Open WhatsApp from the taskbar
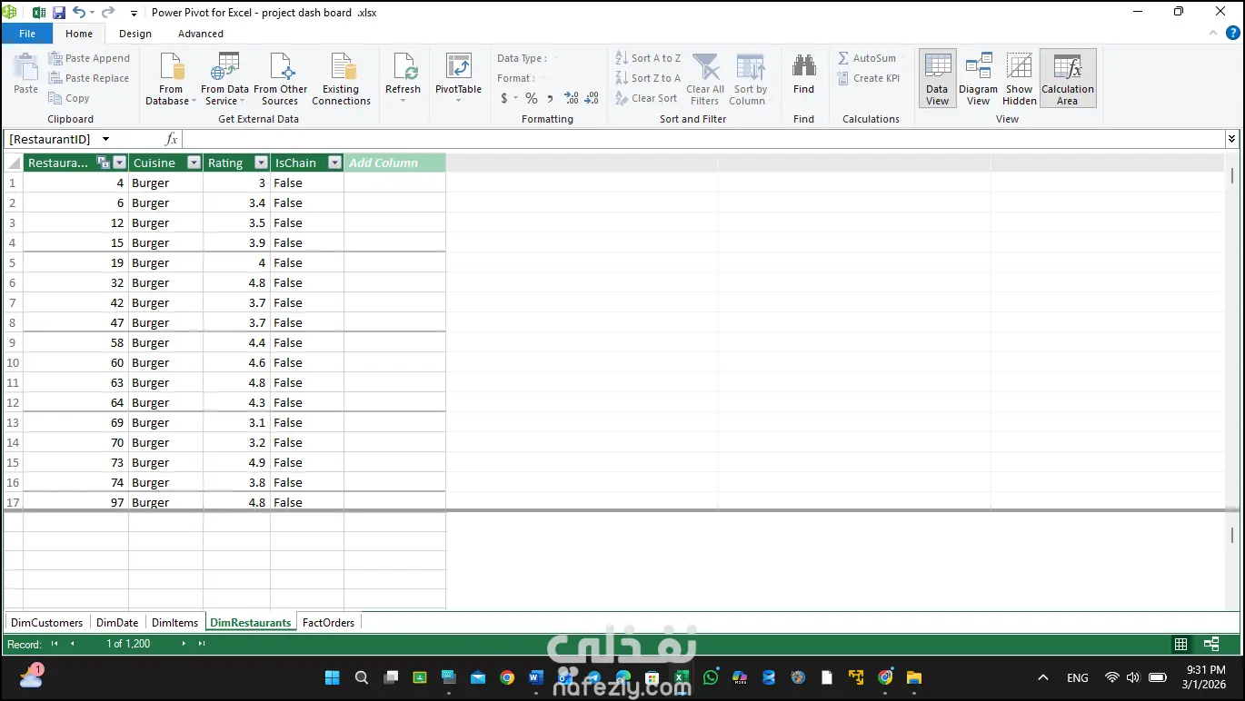Screen dimensions: 1245x701 [x=711, y=677]
